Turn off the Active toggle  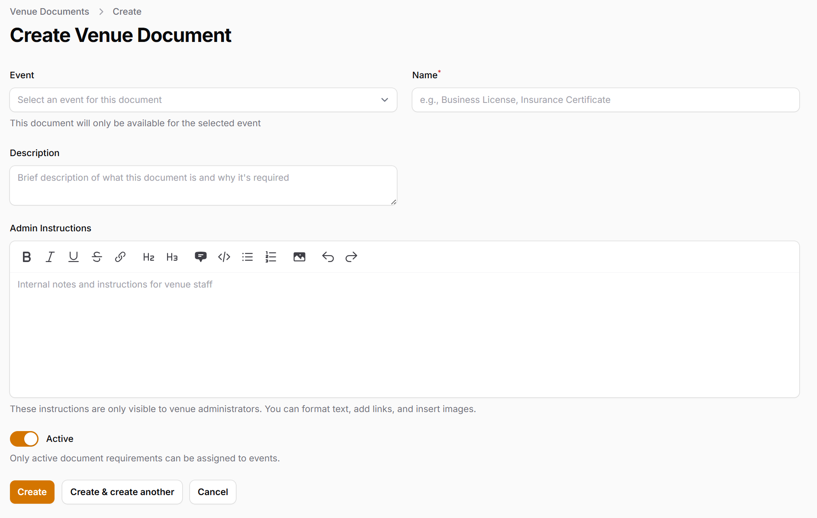click(x=24, y=439)
